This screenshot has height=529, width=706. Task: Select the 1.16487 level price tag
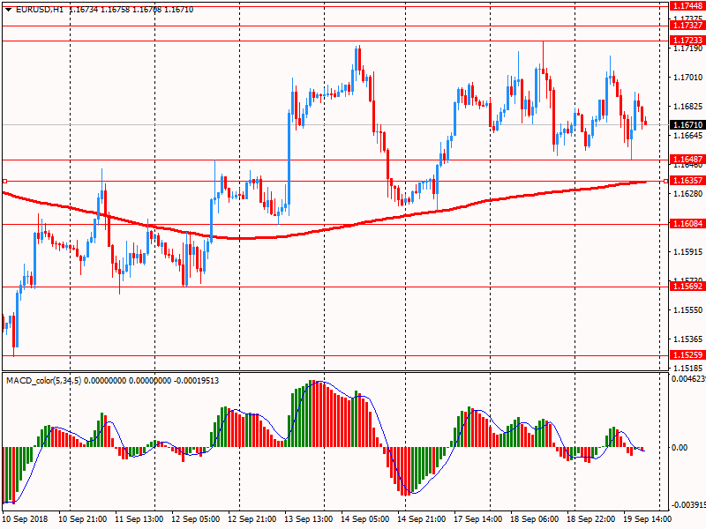click(687, 160)
